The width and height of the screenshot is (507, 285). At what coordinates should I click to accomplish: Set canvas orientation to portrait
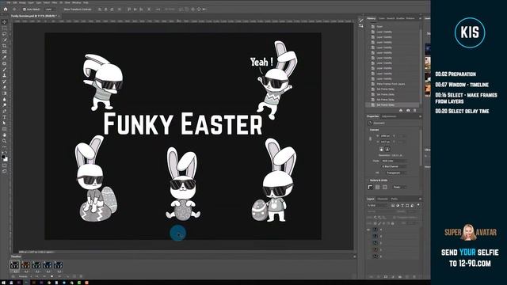[x=382, y=149]
